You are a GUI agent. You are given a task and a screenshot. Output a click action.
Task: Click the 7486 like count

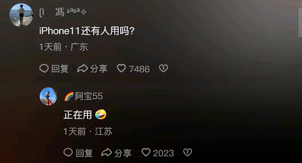[x=139, y=69]
